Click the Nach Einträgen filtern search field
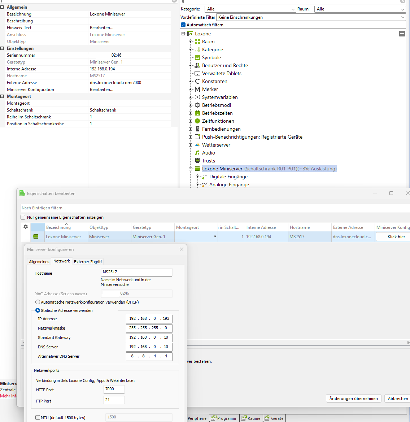 [x=215, y=208]
